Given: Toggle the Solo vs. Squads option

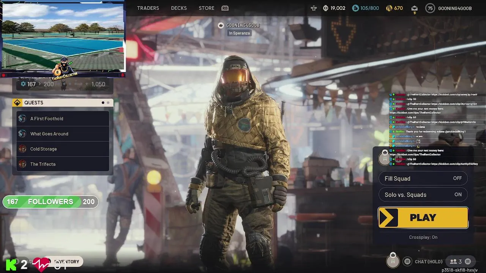Looking at the screenshot, I should pos(423,195).
